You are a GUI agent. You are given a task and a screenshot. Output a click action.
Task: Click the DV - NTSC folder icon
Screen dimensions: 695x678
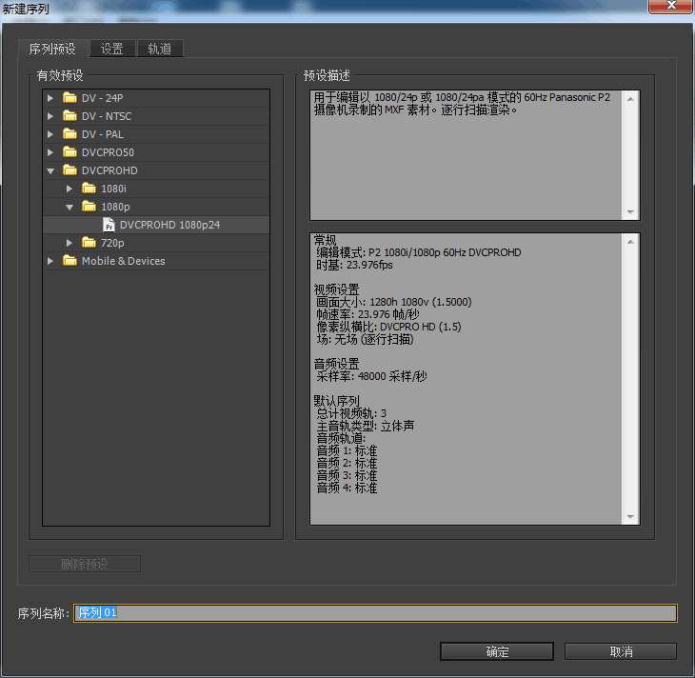(x=69, y=116)
